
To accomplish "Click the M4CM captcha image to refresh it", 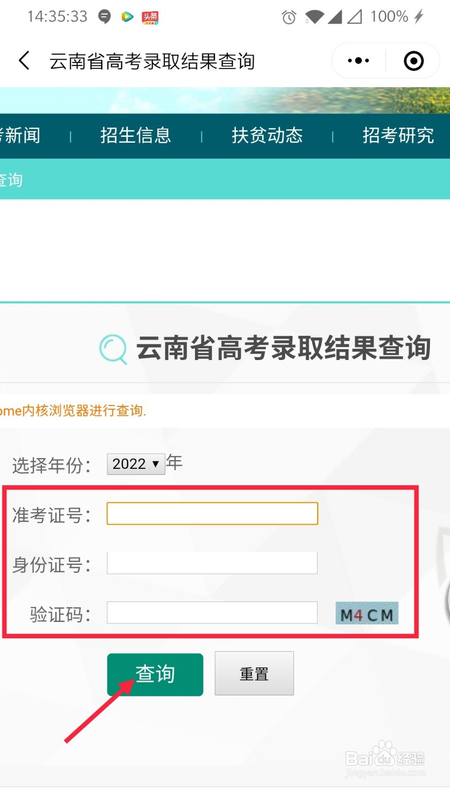I will [366, 613].
